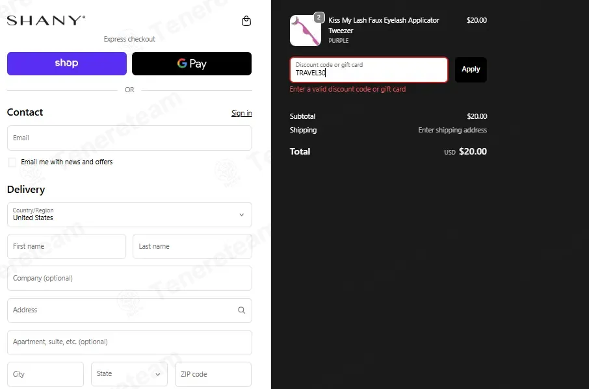Click the ZIP code field
Screen dimensions: 589x389
tap(213, 374)
